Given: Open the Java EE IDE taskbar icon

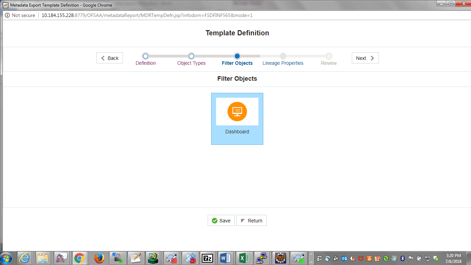Looking at the screenshot, I should pyautogui.click(x=280, y=258).
